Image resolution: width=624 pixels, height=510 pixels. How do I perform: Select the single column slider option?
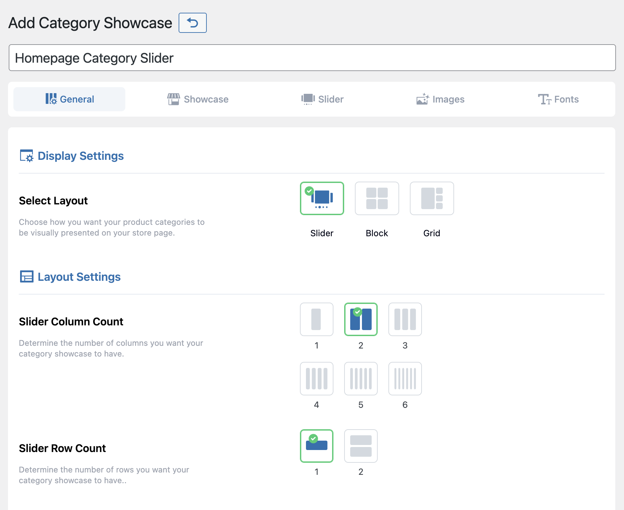(316, 319)
